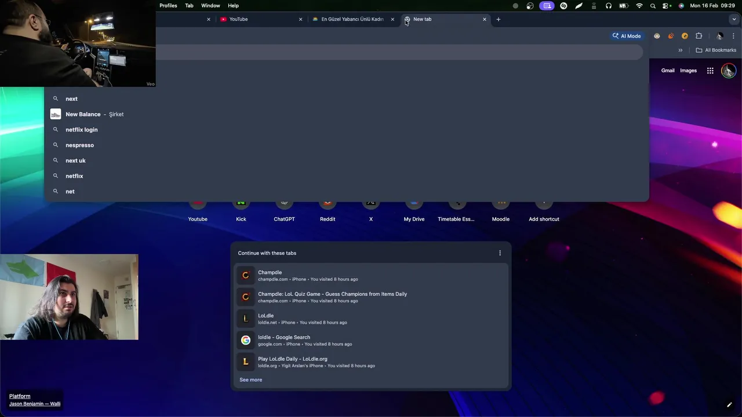Open the Tab menu
The height and width of the screenshot is (417, 742).
point(189,5)
